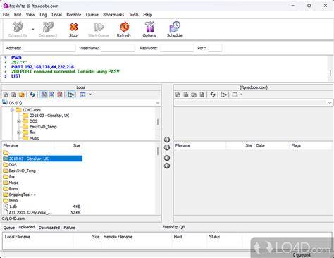Click blue refresh arrows in Local toolbar
This screenshot has height=258, width=334.
(32, 94)
